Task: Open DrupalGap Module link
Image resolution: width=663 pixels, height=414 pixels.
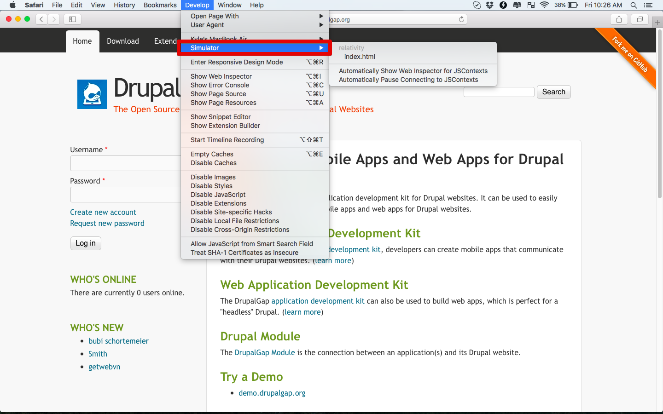Action: pyautogui.click(x=265, y=352)
